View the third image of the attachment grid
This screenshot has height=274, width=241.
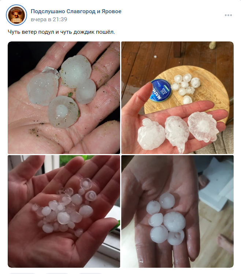[64, 211]
